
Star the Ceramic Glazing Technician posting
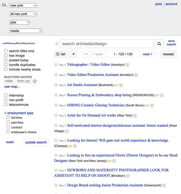[x=56, y=105]
